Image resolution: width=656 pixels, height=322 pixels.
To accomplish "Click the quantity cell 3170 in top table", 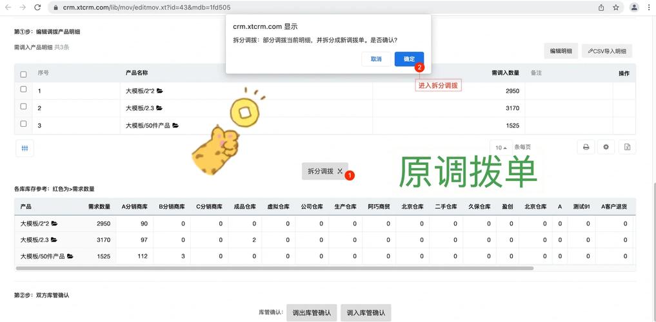I will coord(513,108).
